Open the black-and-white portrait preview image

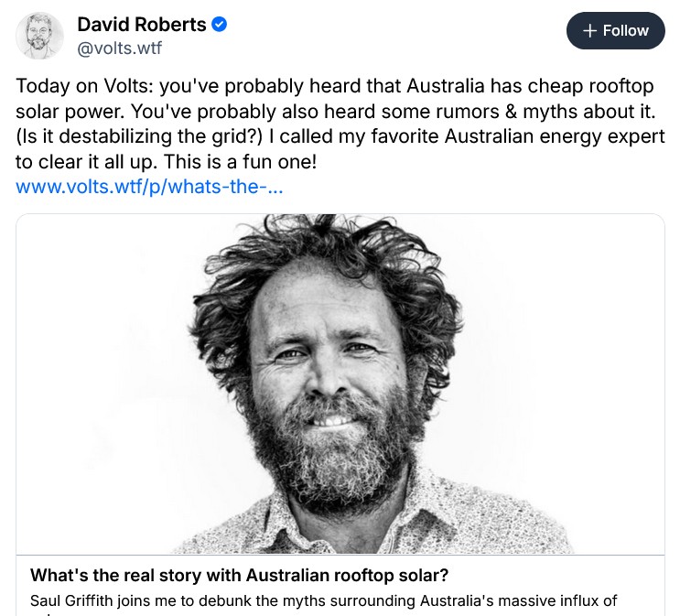(340, 384)
